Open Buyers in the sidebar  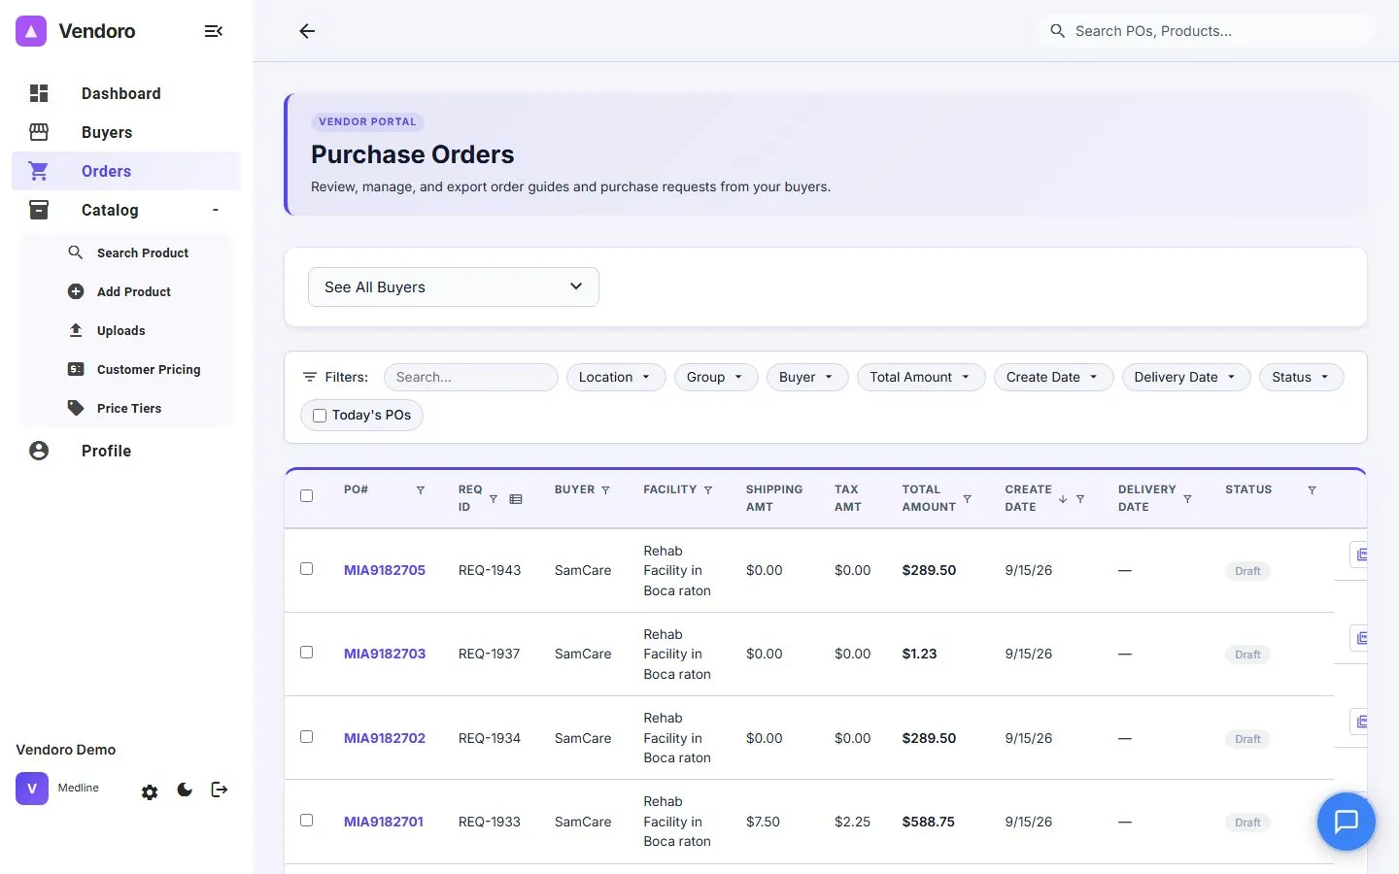[x=126, y=132]
